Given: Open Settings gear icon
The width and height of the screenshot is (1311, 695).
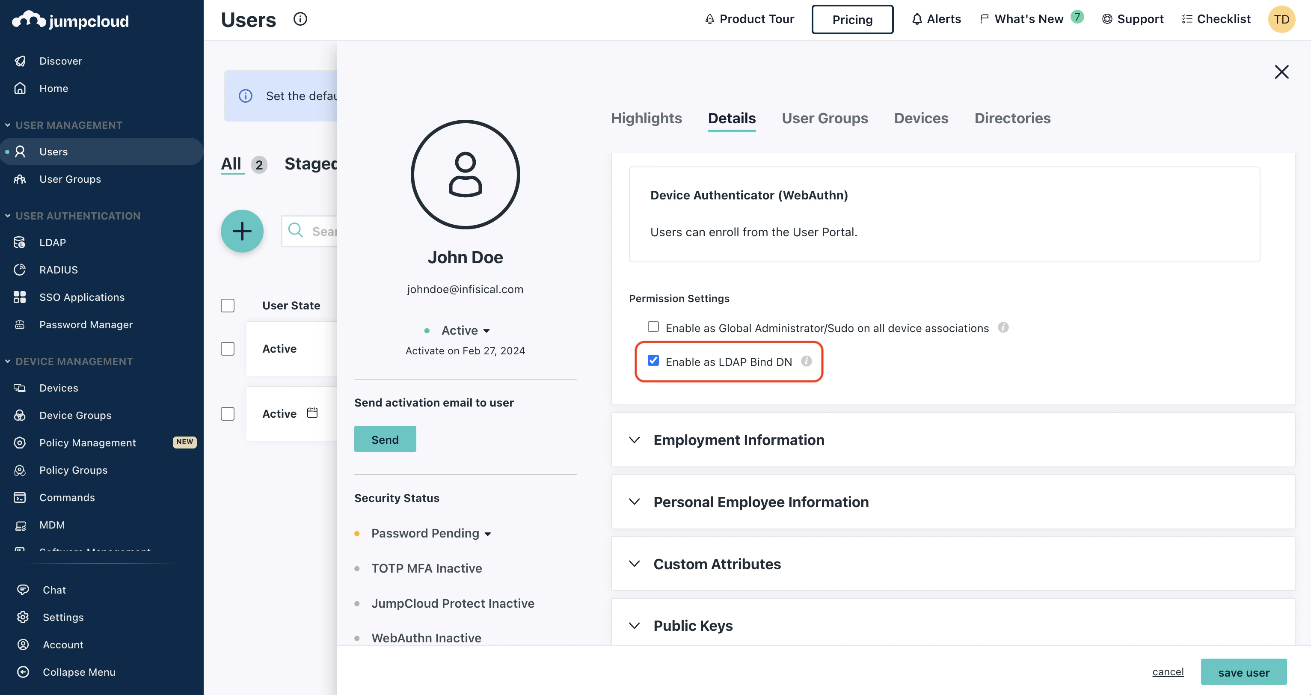Looking at the screenshot, I should click(23, 618).
